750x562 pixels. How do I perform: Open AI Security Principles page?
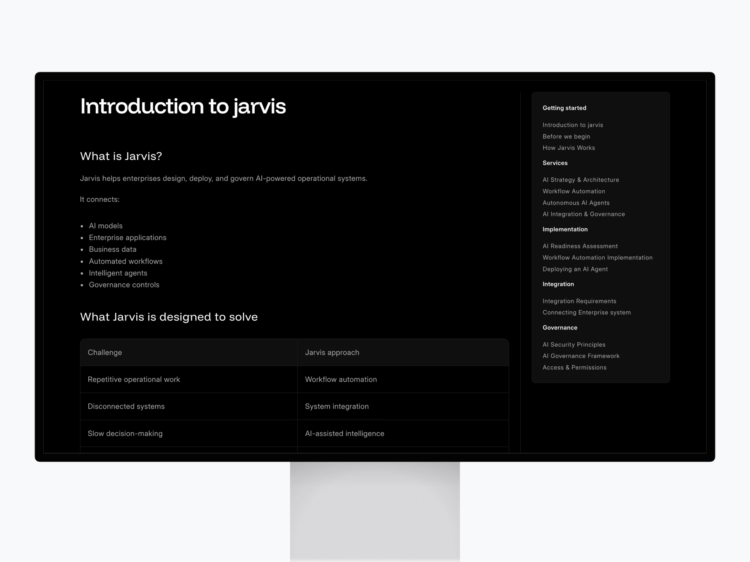pyautogui.click(x=574, y=345)
